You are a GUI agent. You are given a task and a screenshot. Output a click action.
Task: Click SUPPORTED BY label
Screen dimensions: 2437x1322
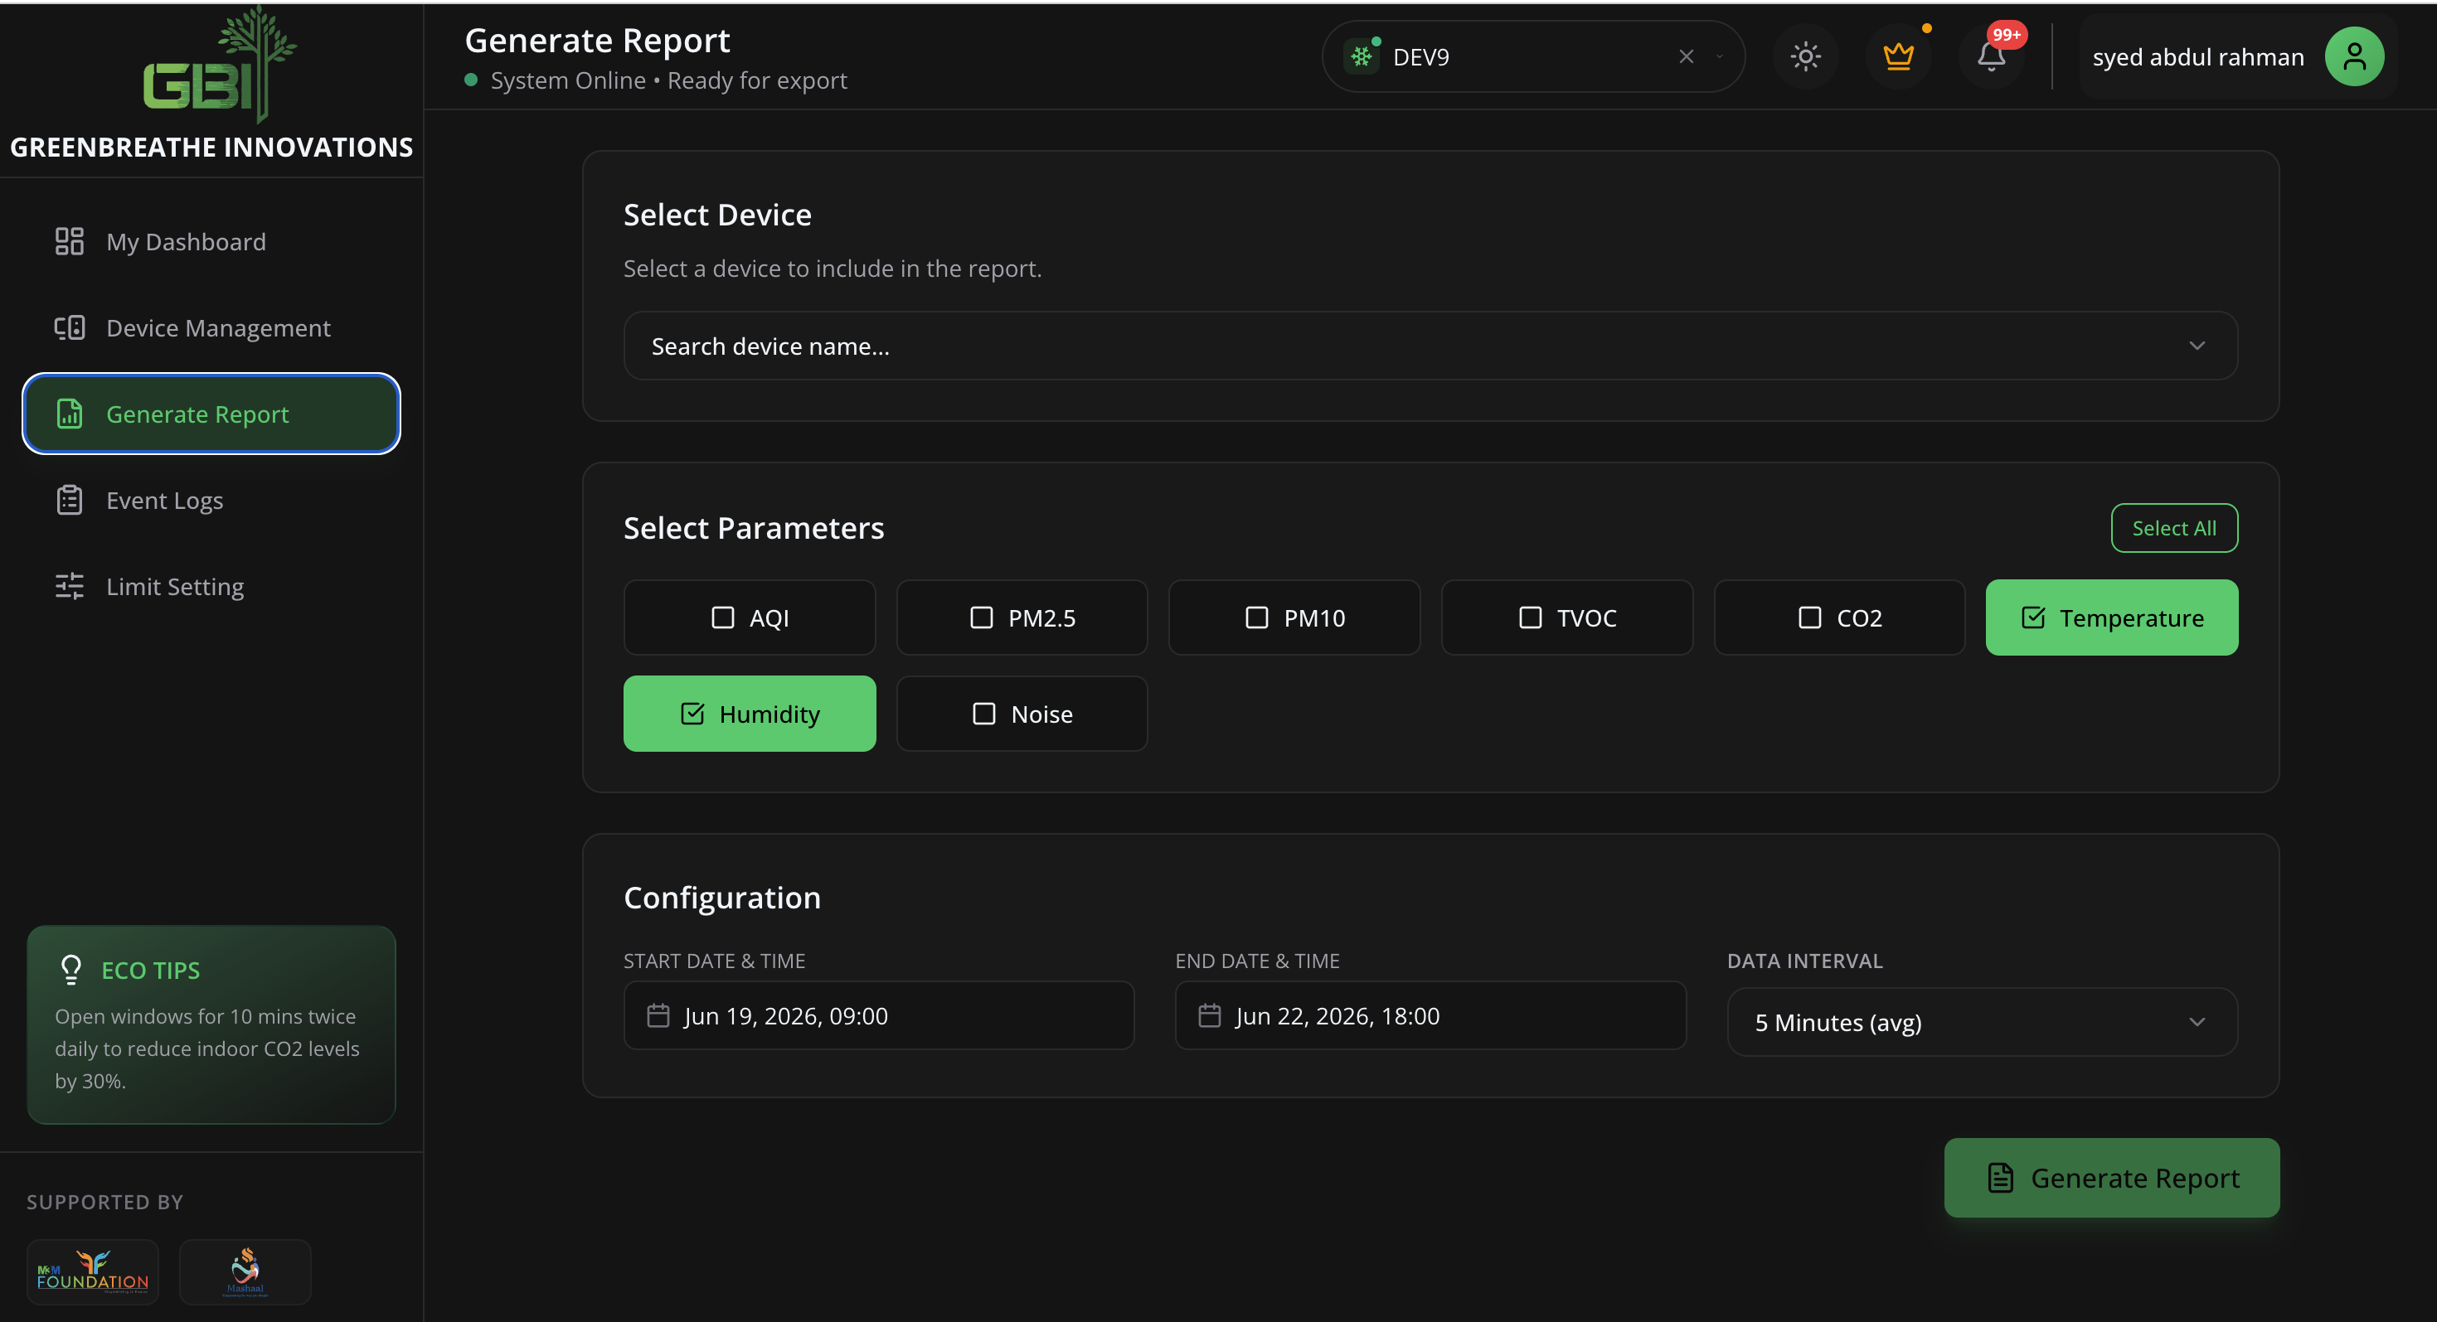click(105, 1201)
